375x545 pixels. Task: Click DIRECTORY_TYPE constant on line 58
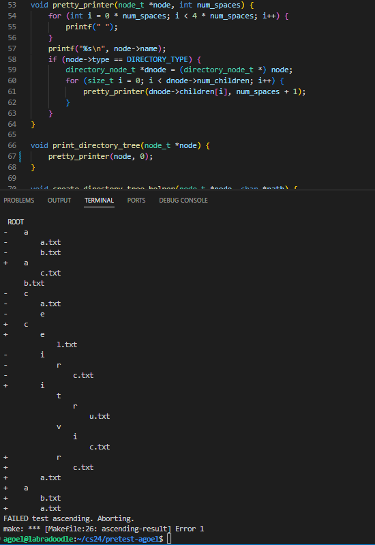(157, 59)
